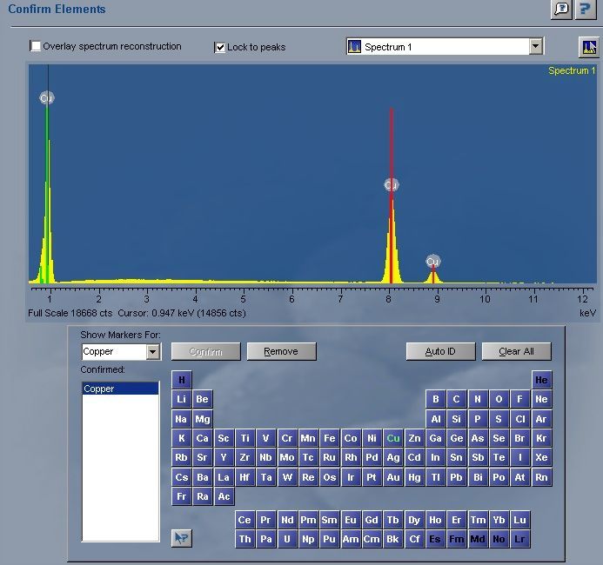Click the pointer help icon below the Confirmed list

click(x=181, y=538)
